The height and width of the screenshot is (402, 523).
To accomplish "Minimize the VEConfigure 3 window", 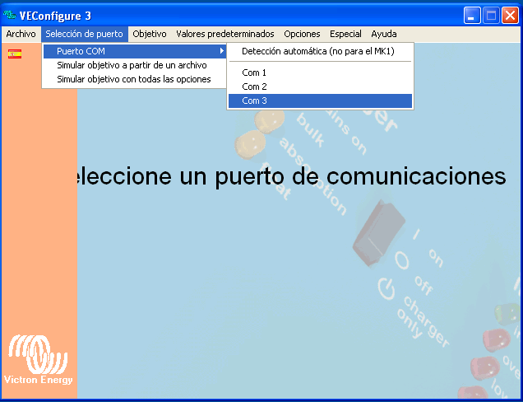I will 472,16.
